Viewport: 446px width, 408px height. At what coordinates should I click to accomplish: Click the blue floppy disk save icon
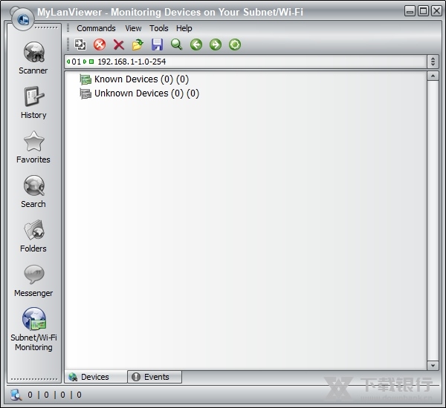click(158, 45)
